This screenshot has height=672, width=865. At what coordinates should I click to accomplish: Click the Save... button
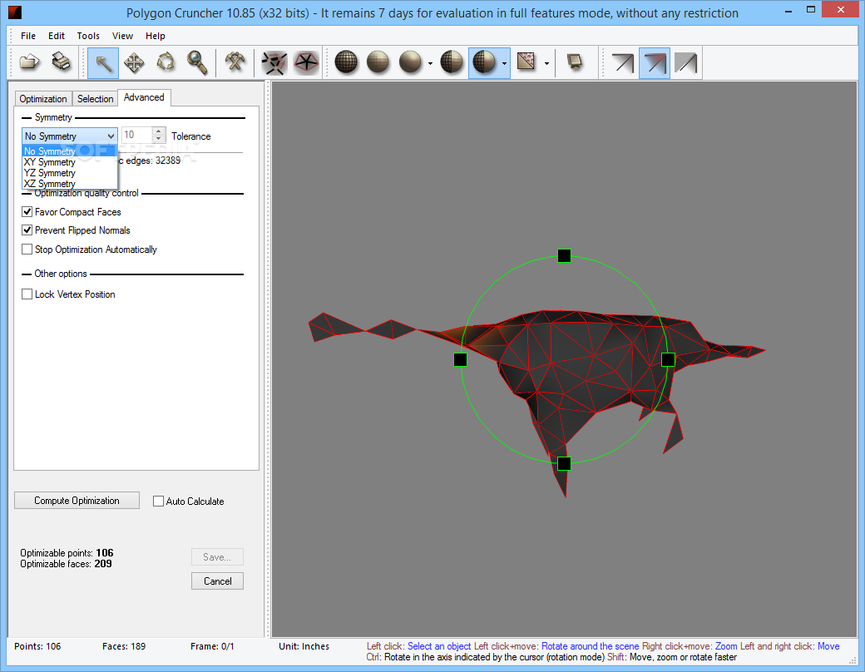(x=217, y=557)
